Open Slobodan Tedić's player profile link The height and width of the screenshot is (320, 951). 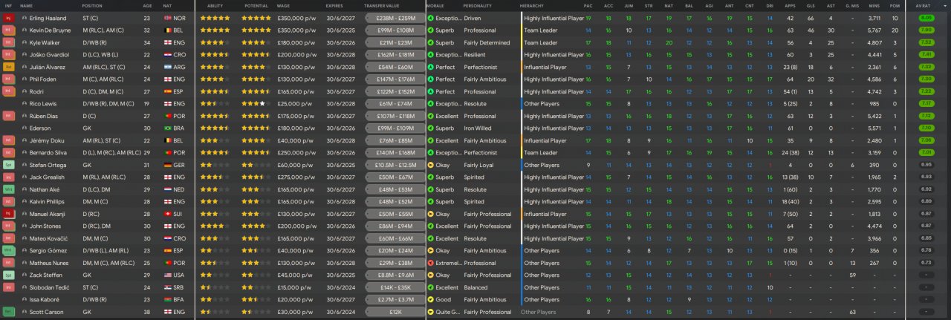[x=48, y=287]
